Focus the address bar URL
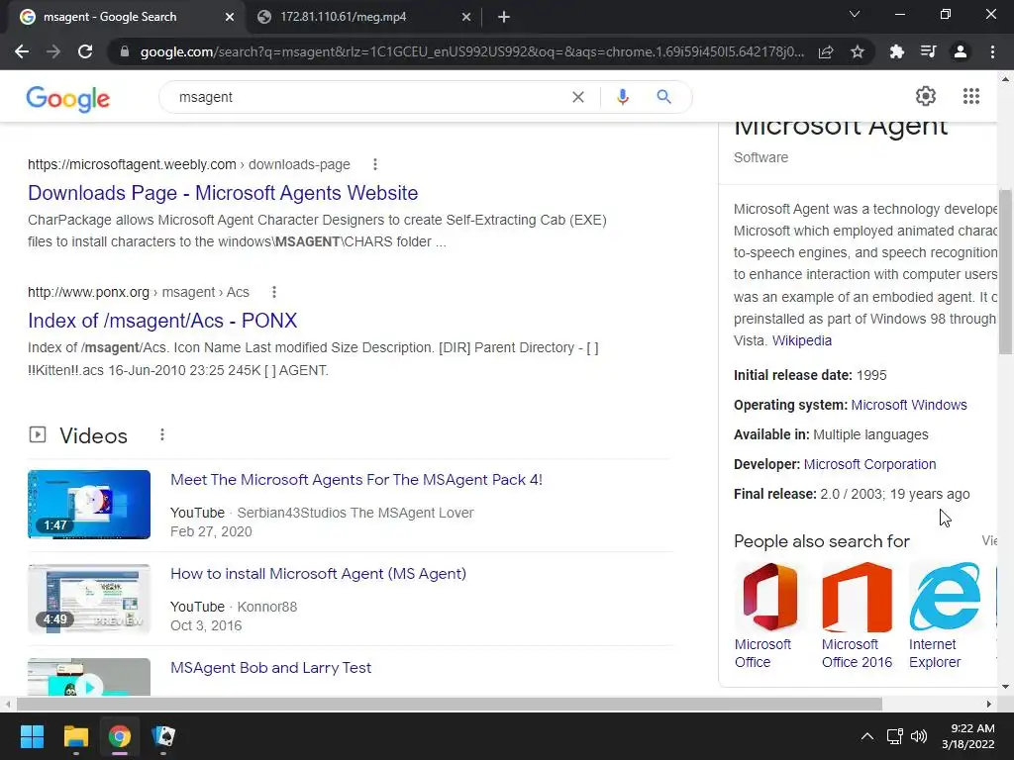The image size is (1014, 760). (472, 51)
